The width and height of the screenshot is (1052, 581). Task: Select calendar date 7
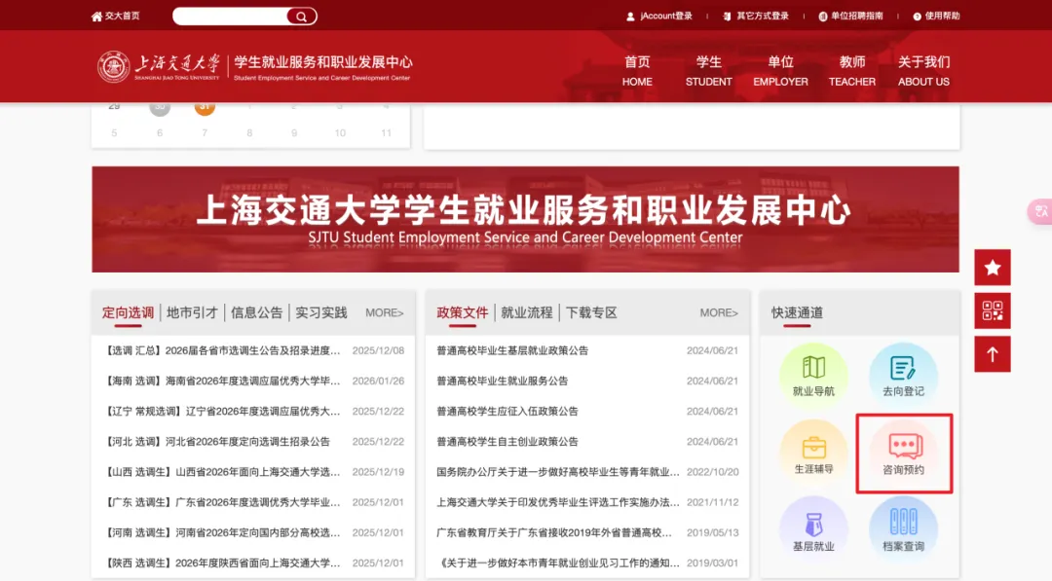(205, 132)
